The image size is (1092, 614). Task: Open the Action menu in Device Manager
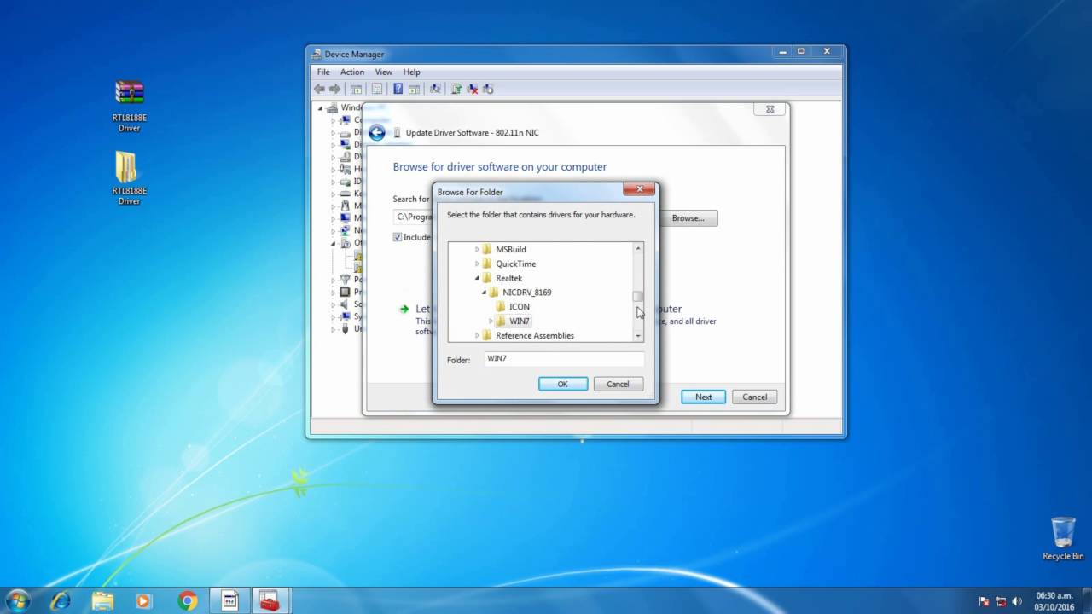click(x=351, y=72)
